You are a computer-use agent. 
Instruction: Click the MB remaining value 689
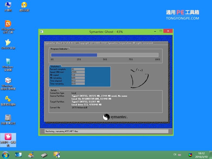[78, 78]
